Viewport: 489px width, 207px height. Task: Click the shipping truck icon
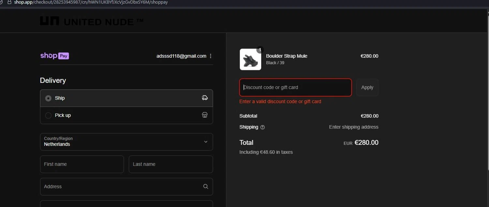coord(205,98)
